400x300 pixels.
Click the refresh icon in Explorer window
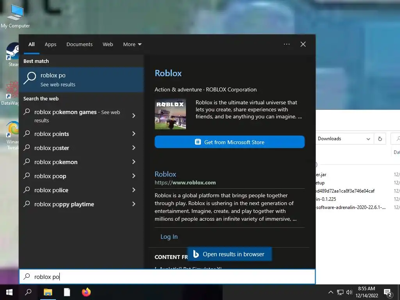380,139
